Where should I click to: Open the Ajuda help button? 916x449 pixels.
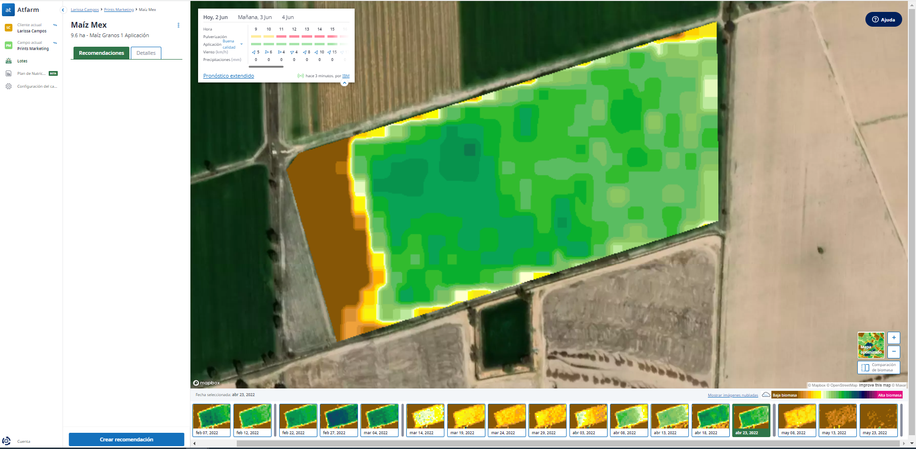click(x=883, y=20)
